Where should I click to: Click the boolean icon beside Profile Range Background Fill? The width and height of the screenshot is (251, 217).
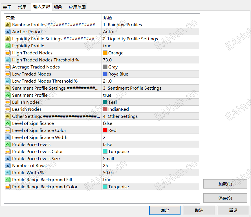[x=8, y=180]
